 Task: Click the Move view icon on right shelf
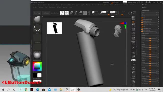click(133, 73)
